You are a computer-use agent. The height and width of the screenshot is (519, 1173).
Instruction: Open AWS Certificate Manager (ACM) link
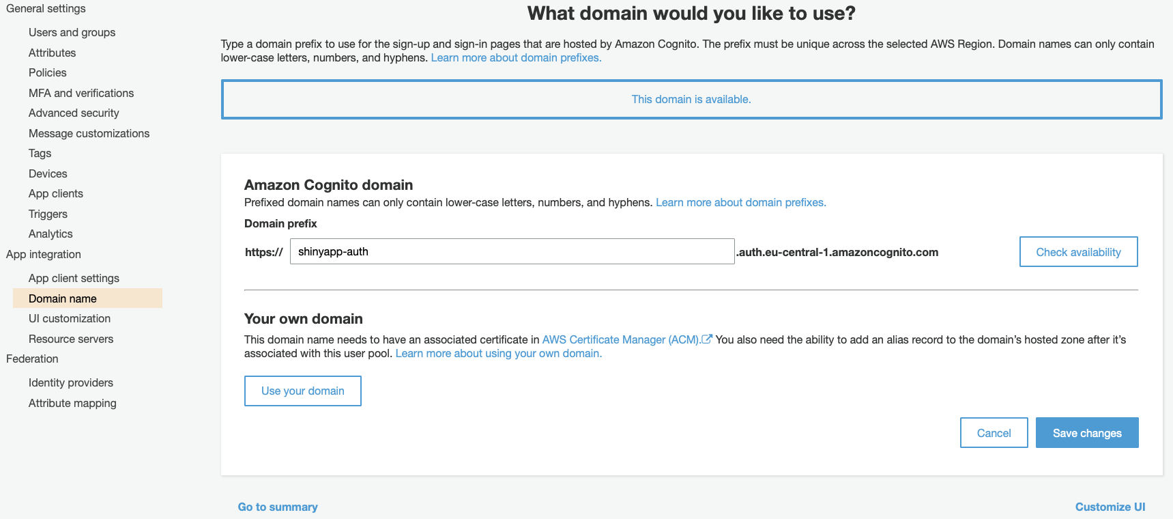click(621, 339)
